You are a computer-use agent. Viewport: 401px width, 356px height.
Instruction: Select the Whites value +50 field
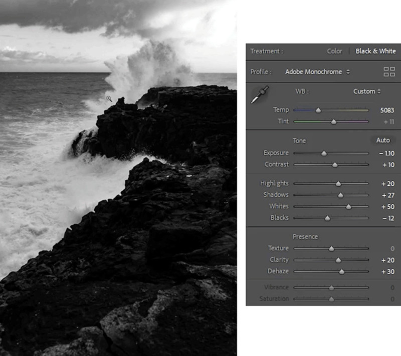[x=387, y=207]
